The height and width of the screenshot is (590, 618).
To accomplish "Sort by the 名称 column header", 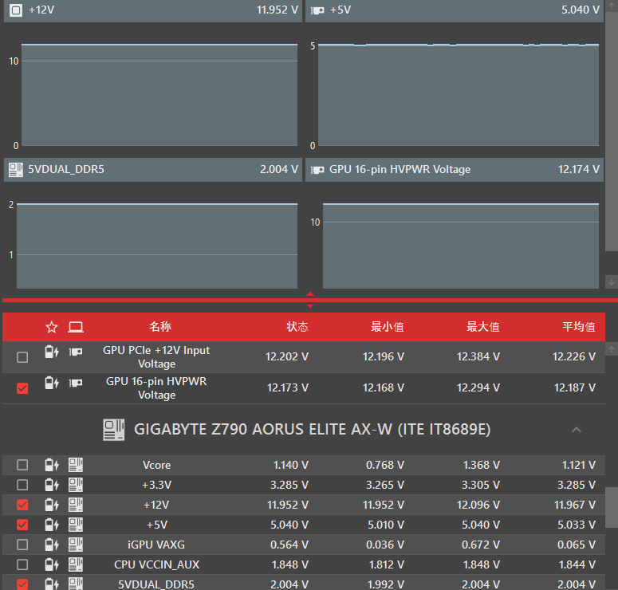I will tap(160, 327).
